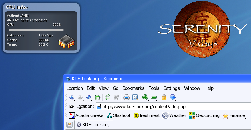Open the magnifier document icon for print preview
The image size is (251, 130).
[x=135, y=97]
